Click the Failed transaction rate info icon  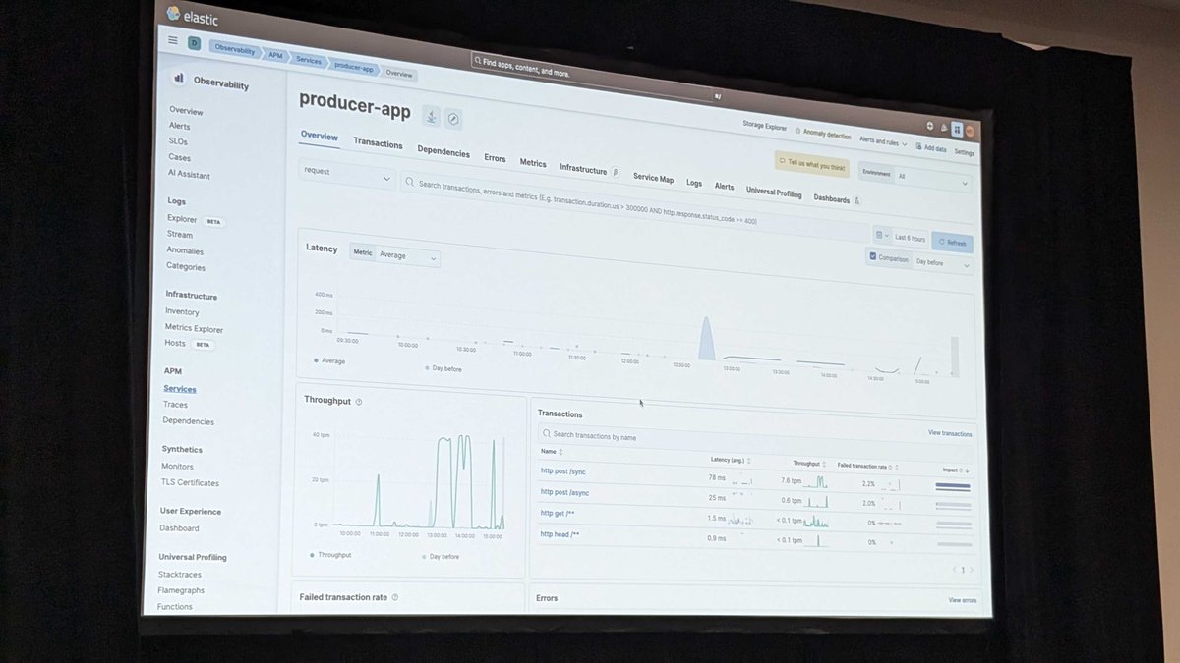(395, 597)
